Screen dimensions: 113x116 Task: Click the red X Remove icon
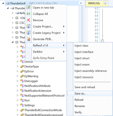tap(28, 20)
